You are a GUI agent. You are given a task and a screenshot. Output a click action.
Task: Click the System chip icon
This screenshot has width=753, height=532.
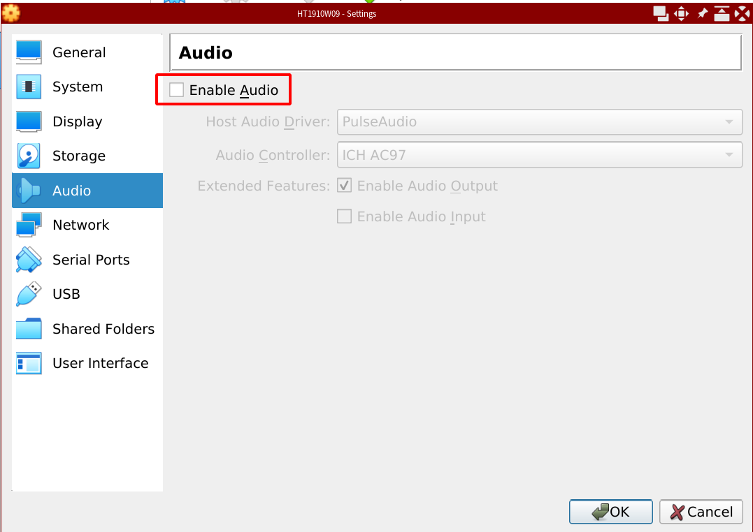click(x=29, y=87)
